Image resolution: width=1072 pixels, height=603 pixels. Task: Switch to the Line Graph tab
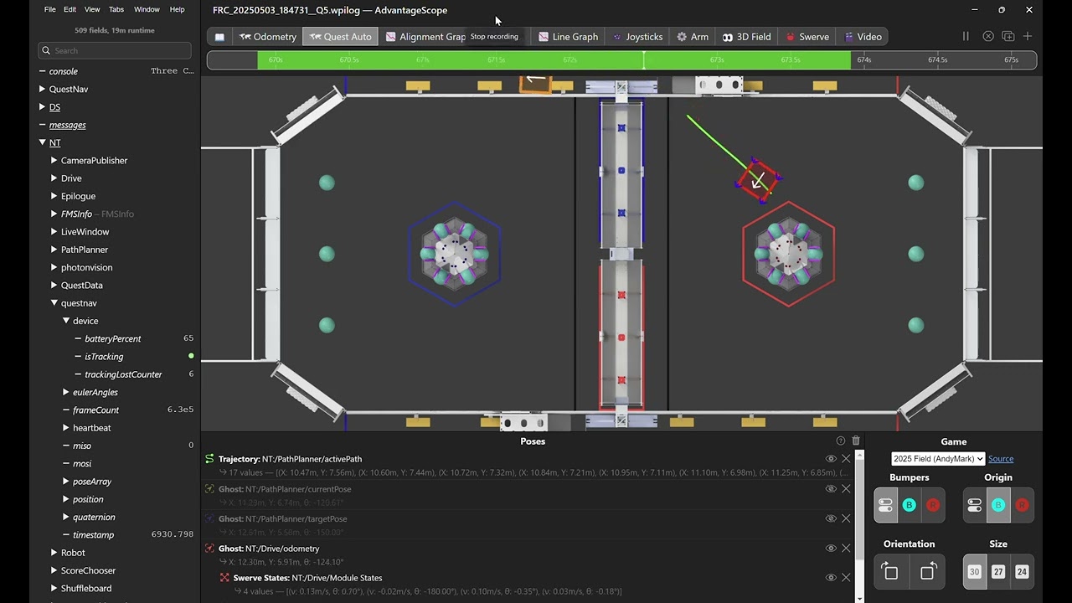pyautogui.click(x=569, y=37)
